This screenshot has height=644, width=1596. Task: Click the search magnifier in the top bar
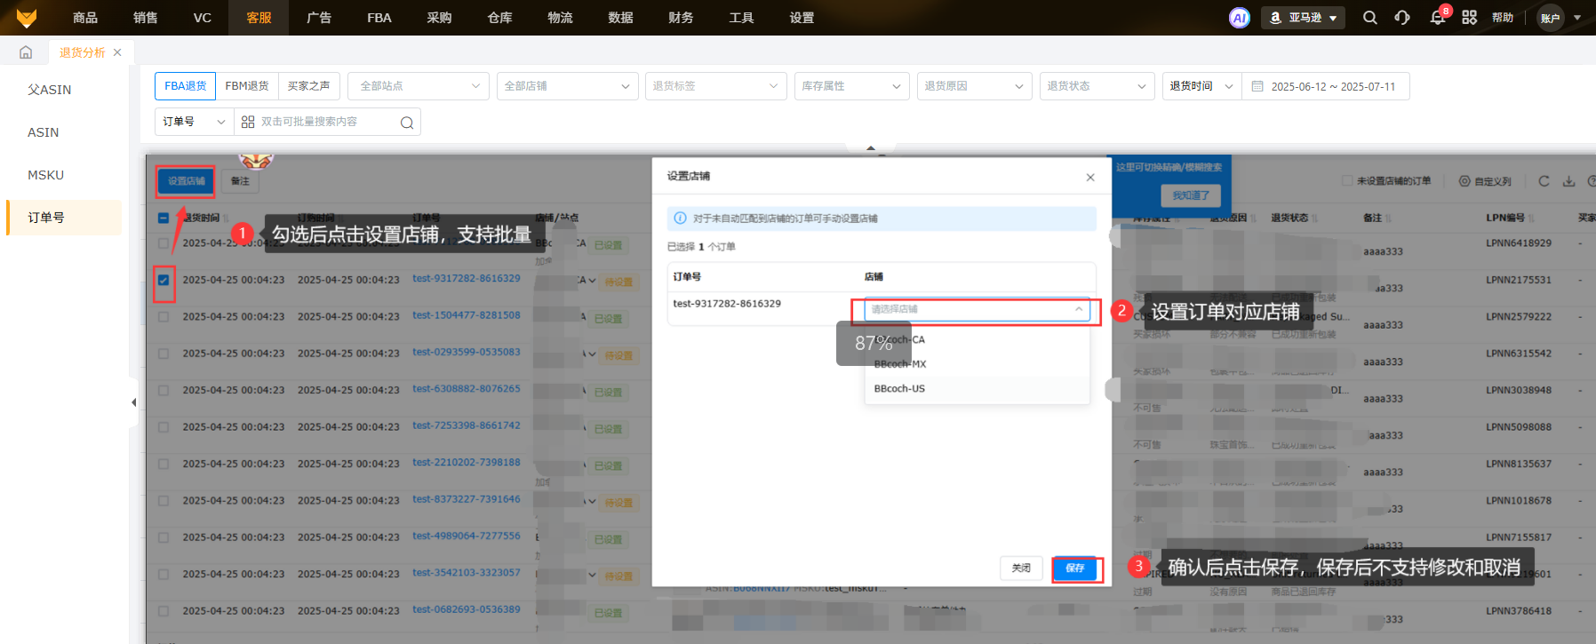pyautogui.click(x=1370, y=18)
